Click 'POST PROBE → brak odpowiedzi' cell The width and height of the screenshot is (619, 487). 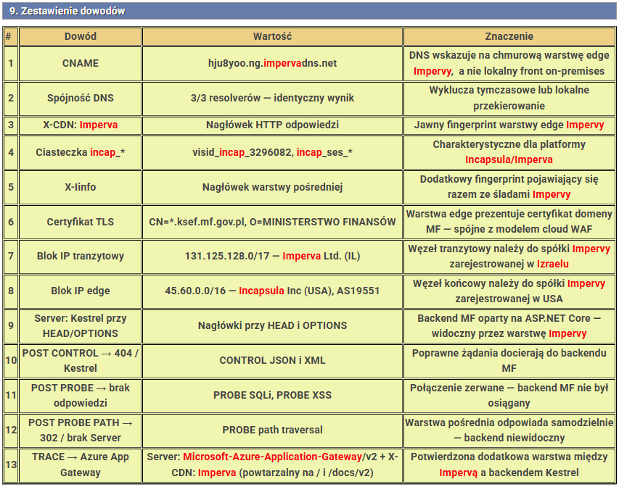[x=80, y=395]
